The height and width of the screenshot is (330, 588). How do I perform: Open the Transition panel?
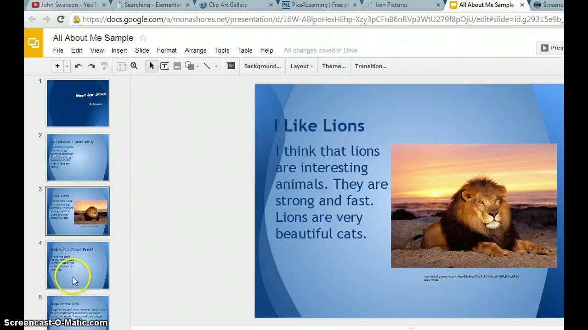(371, 66)
